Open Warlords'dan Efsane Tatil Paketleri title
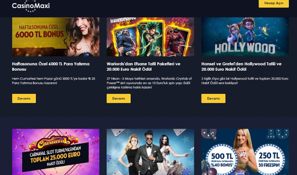Viewport: 297px width, 175px height. pyautogui.click(x=143, y=66)
